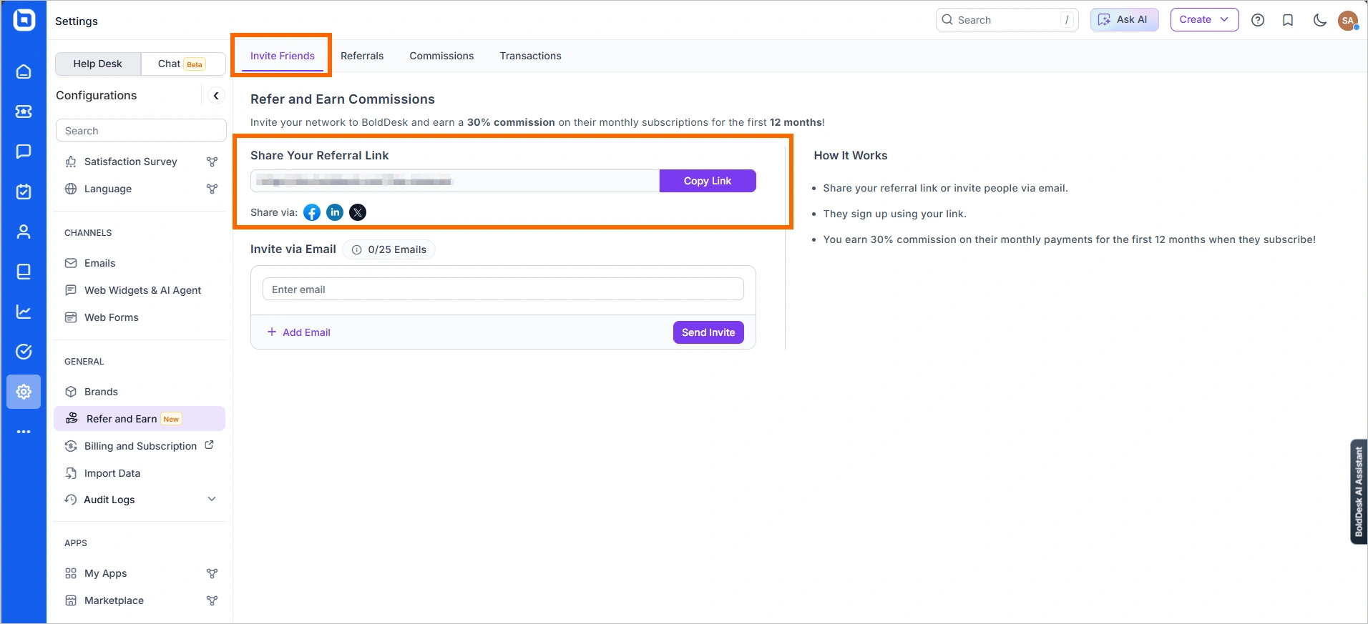Toggle dark mode moon icon

point(1319,20)
